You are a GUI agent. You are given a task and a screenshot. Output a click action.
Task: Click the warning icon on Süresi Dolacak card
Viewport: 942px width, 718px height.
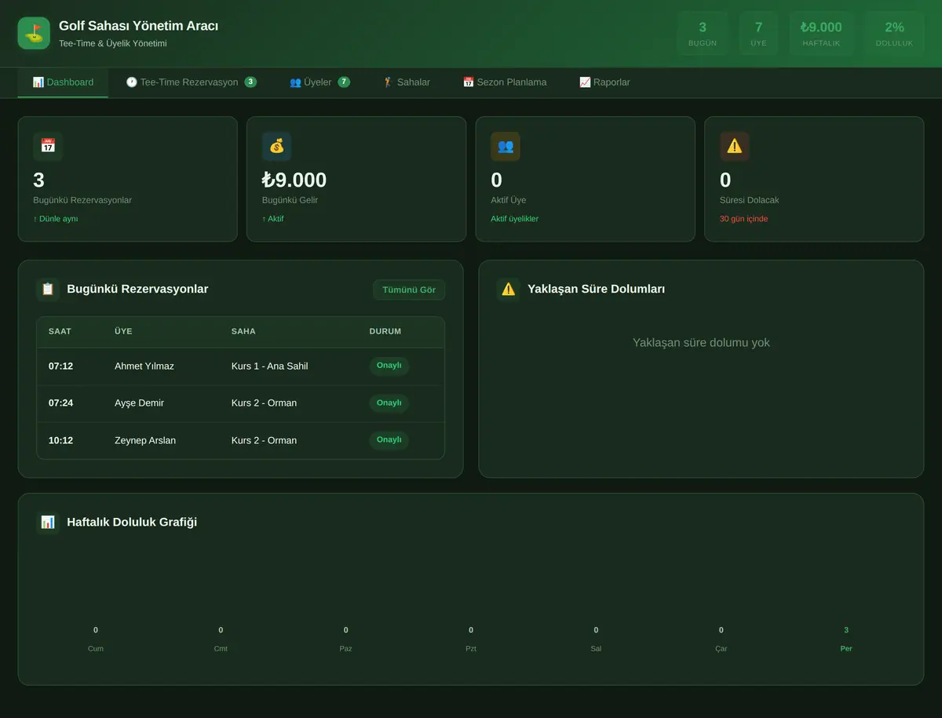(735, 146)
